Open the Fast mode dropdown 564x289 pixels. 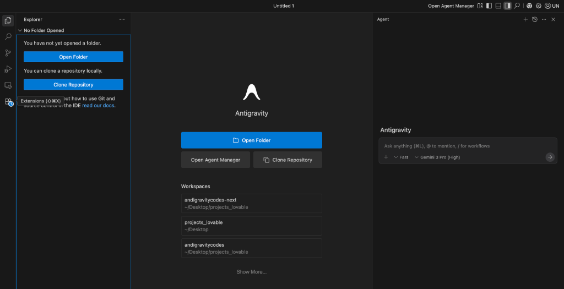click(x=401, y=157)
